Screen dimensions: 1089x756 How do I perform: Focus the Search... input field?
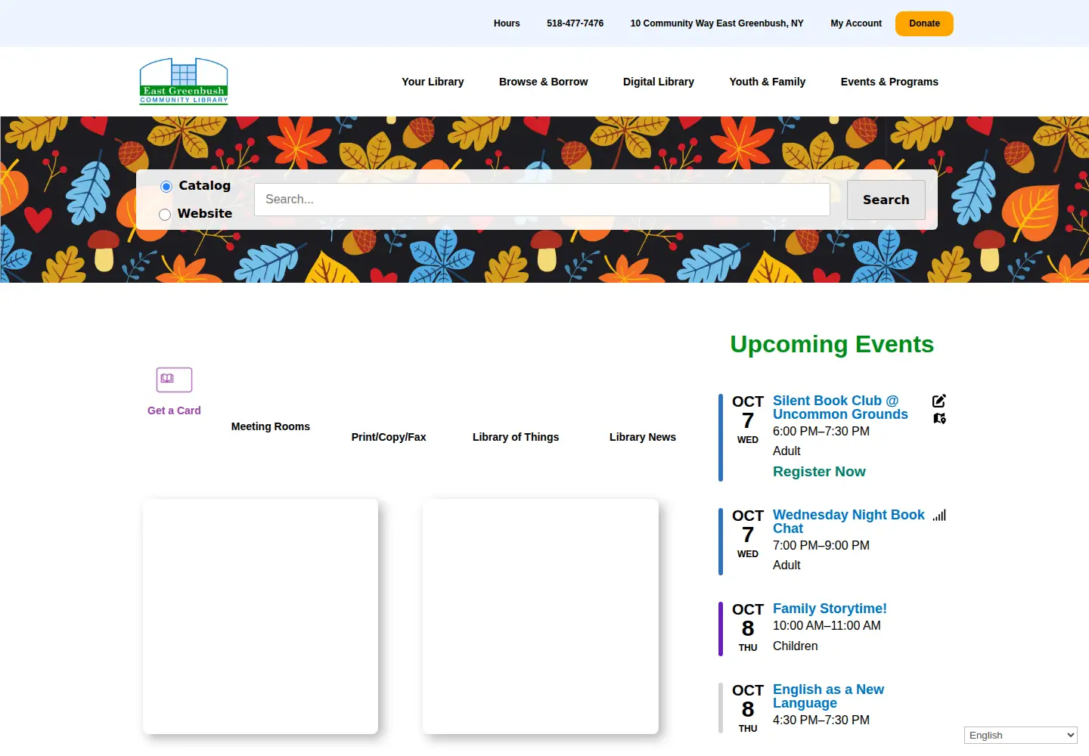point(542,200)
